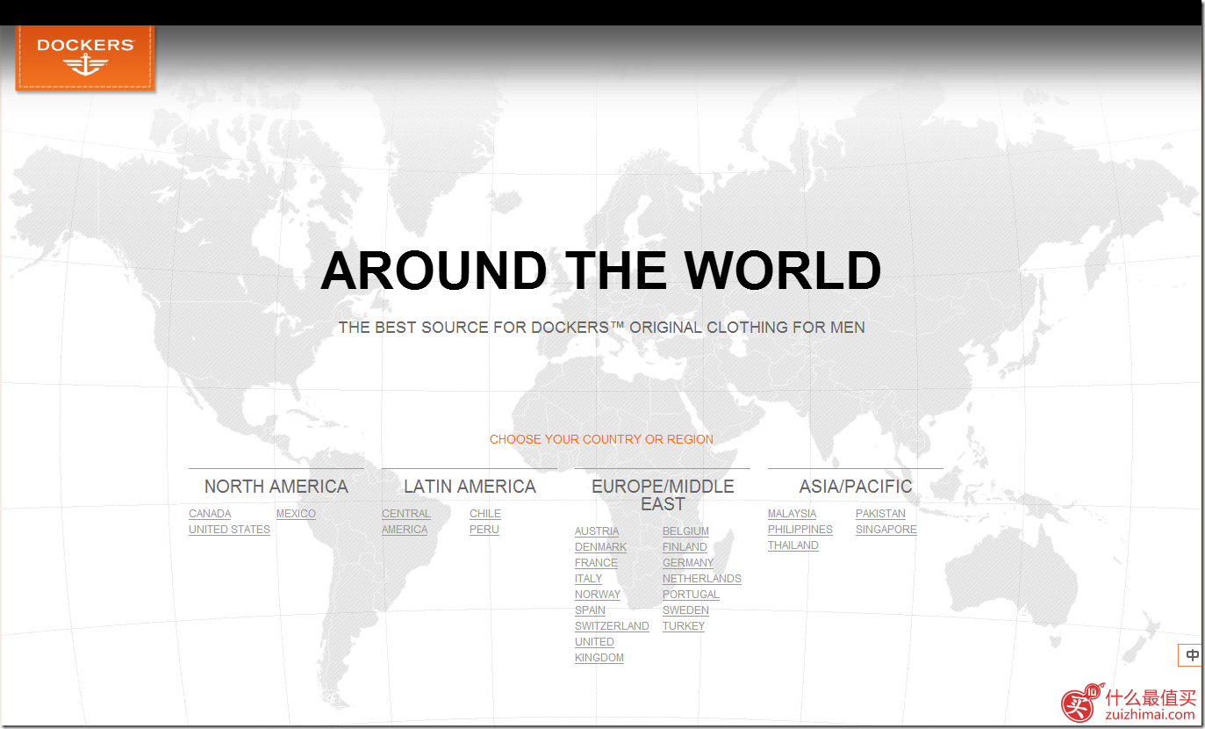The height and width of the screenshot is (729, 1205).
Task: Open the Central America link
Action: click(405, 522)
